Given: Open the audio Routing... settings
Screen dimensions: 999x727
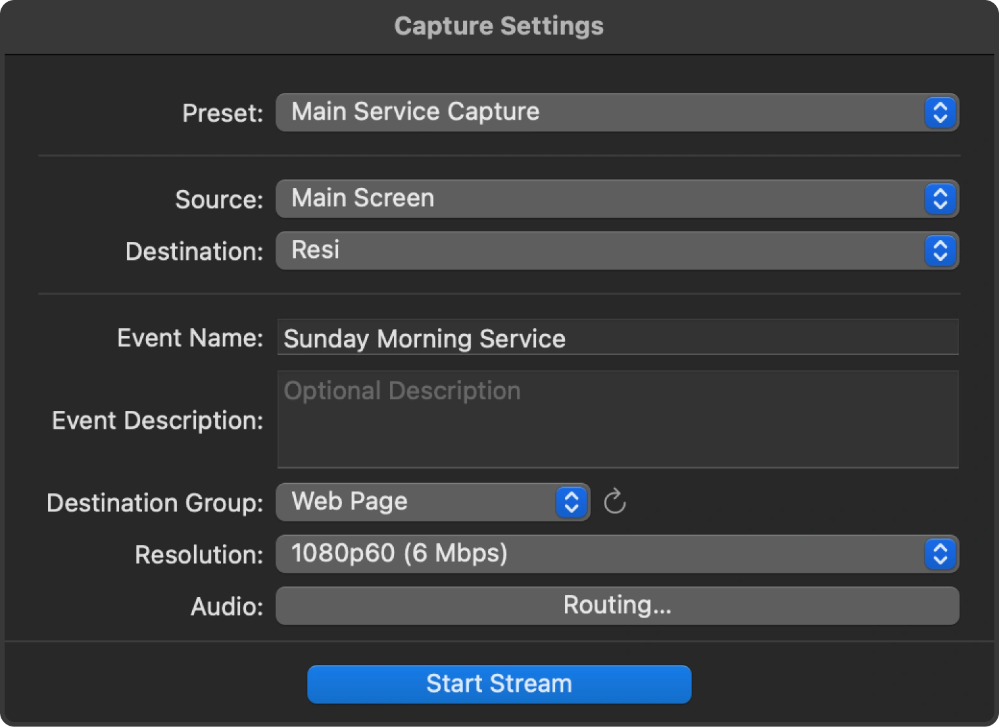Looking at the screenshot, I should point(617,605).
